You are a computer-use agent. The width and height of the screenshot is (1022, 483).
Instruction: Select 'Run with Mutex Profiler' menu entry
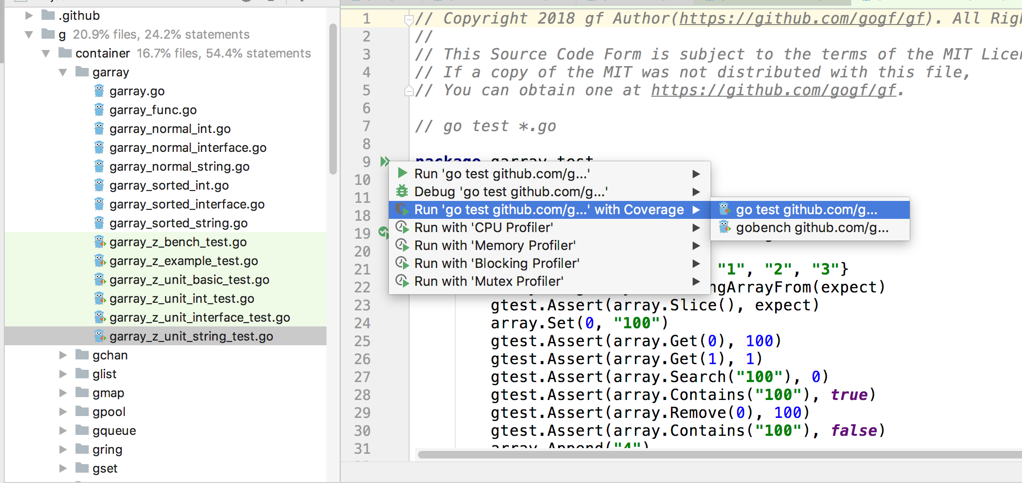(488, 281)
